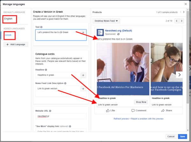Click the plus icon beside Headline field

pos(83,75)
